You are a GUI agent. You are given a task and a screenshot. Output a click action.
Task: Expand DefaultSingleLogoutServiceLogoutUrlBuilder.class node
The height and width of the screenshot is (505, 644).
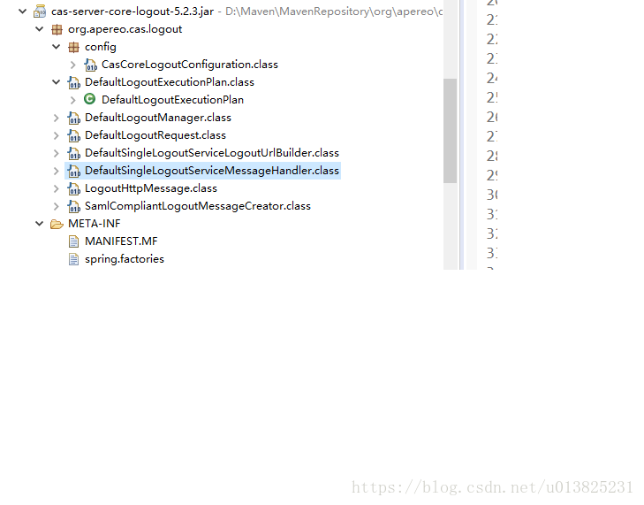pos(57,153)
